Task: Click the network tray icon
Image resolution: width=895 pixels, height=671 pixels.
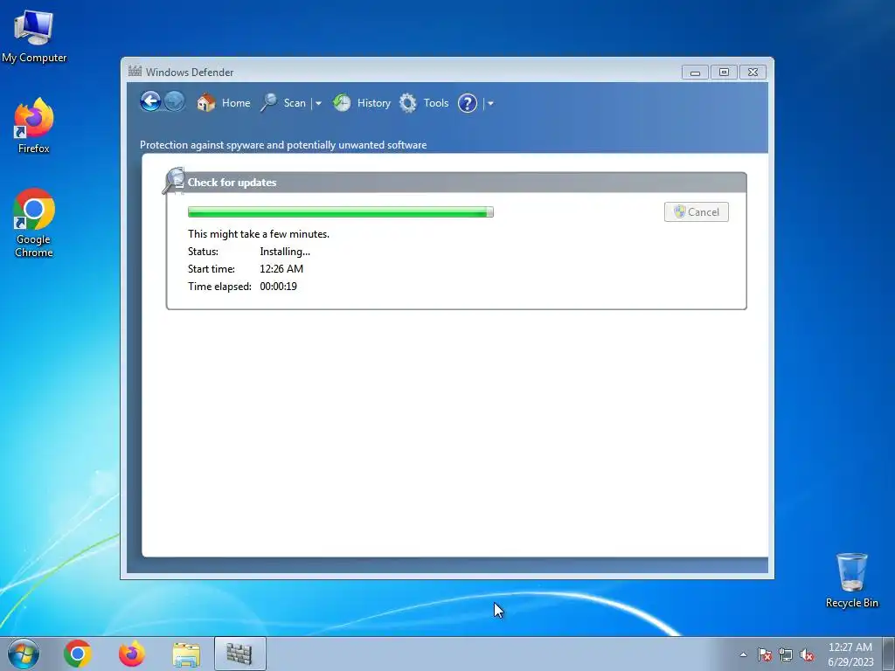Action: (786, 654)
